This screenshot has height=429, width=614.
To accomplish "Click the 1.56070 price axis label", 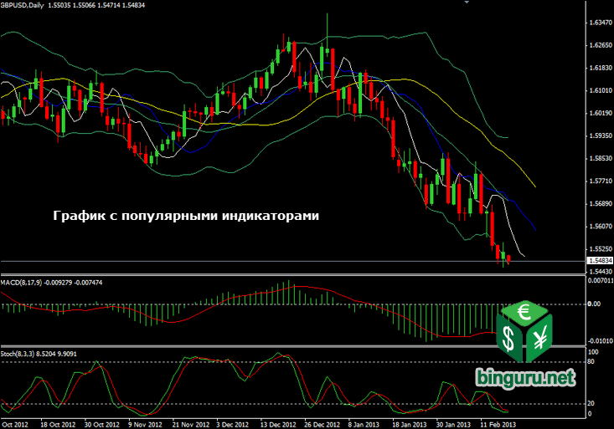I will (x=601, y=227).
